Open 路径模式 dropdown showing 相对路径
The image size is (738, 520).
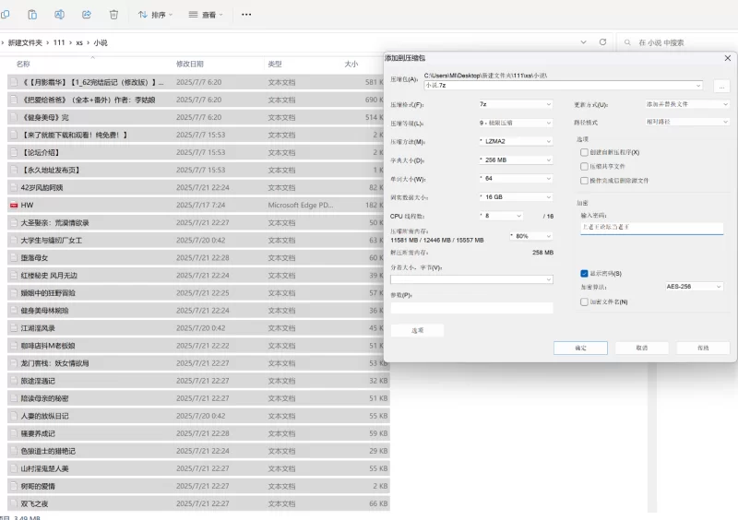click(686, 122)
